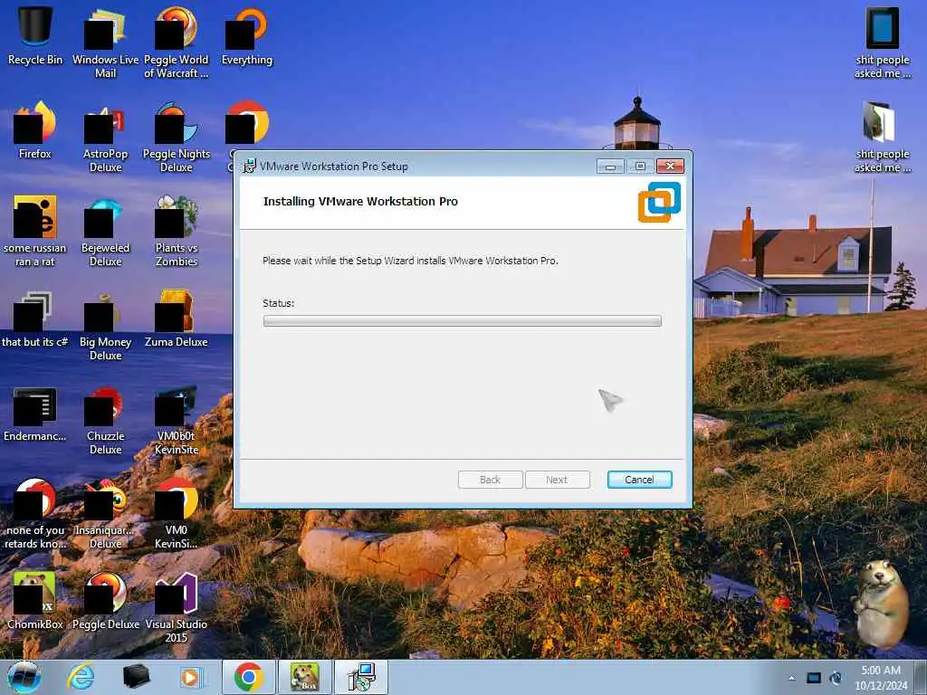The image size is (927, 695).
Task: Show hidden system tray icons arrow
Action: (x=791, y=678)
